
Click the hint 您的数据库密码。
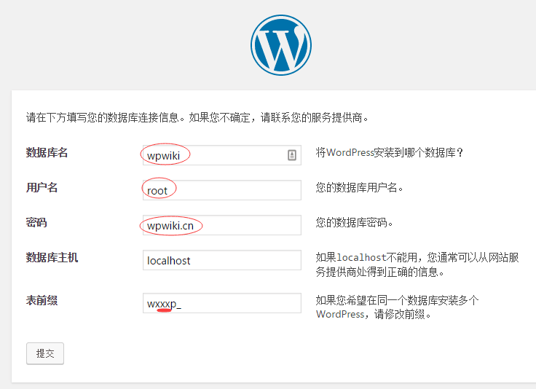(x=355, y=222)
